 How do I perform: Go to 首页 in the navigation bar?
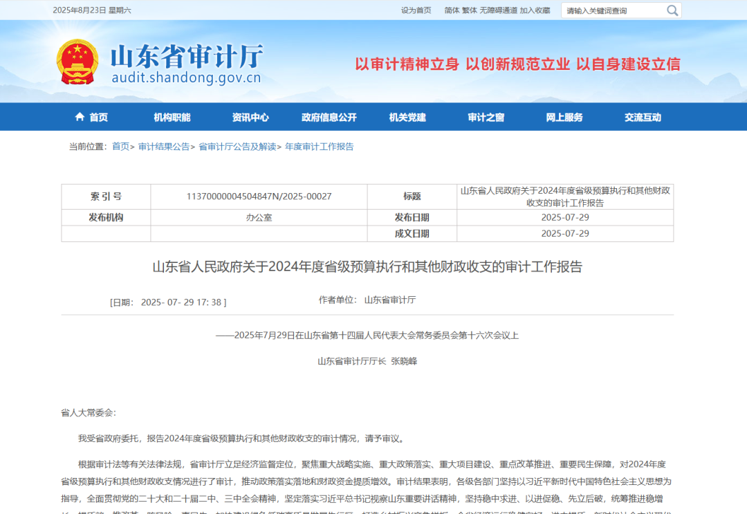click(x=99, y=117)
